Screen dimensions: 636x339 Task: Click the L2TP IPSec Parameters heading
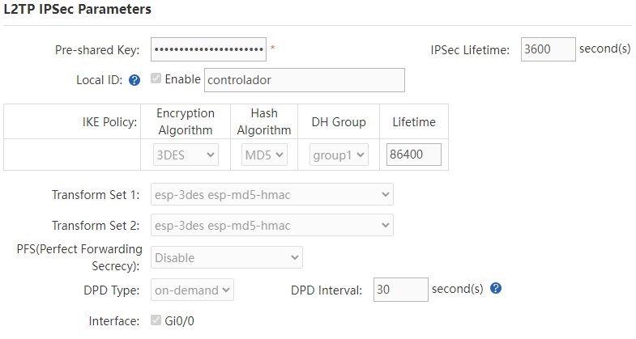click(78, 10)
